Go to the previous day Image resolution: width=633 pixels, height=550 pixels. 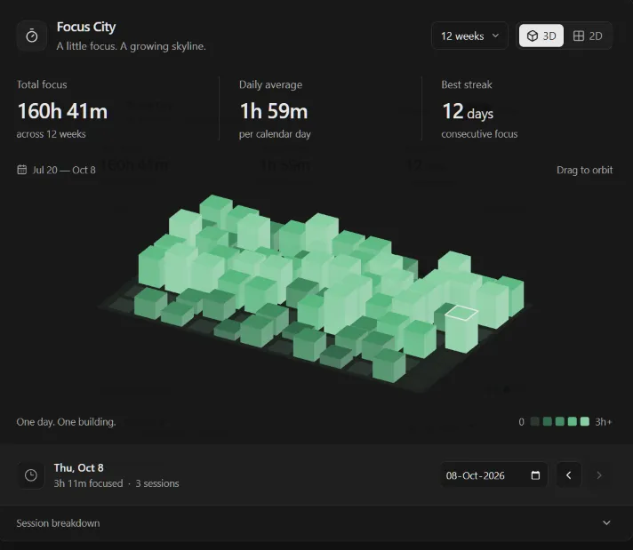568,475
